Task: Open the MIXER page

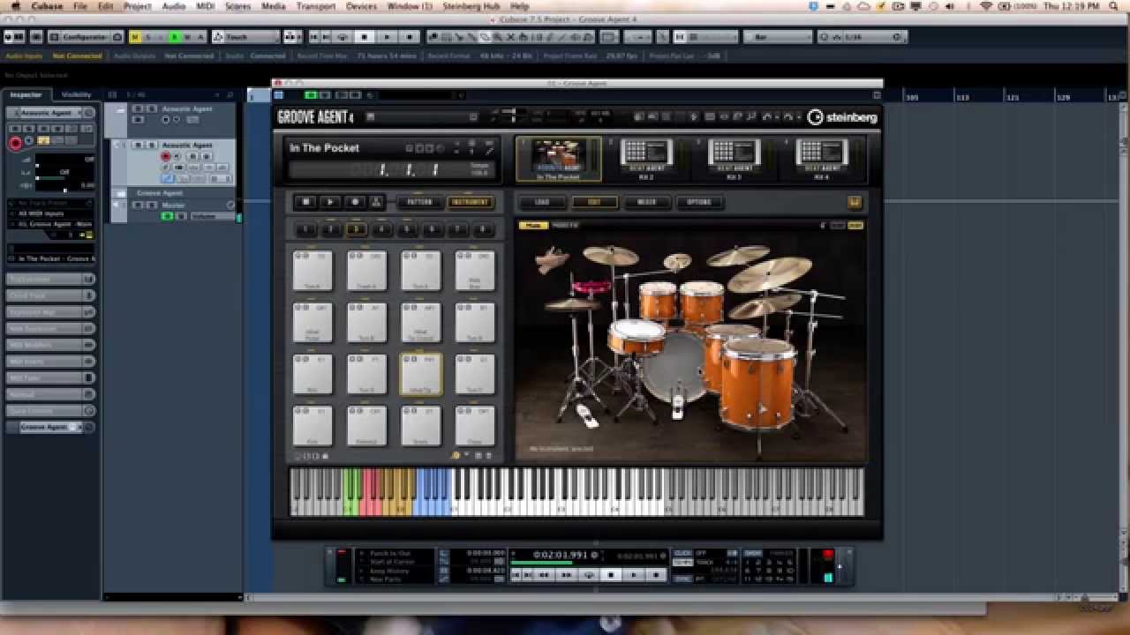Action: tap(646, 202)
